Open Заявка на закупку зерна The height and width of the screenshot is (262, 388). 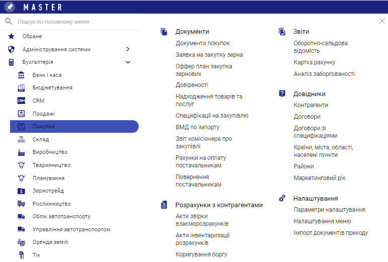209,55
